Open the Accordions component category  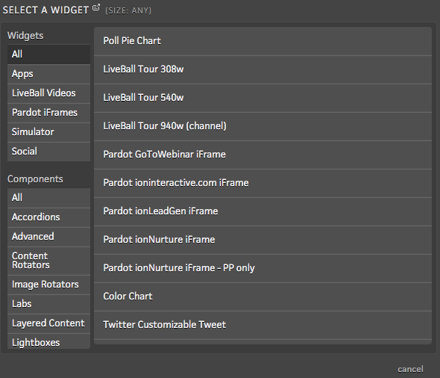coord(48,217)
